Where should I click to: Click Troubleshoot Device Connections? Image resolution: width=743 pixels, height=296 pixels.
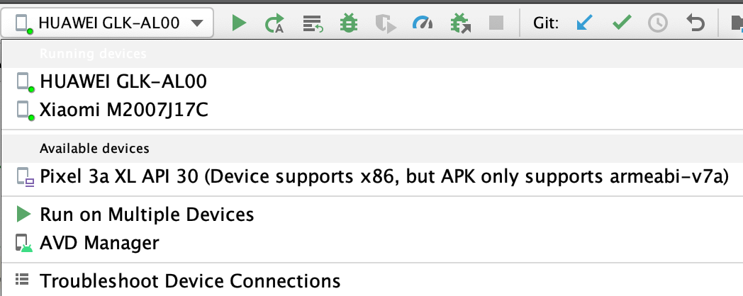(190, 281)
